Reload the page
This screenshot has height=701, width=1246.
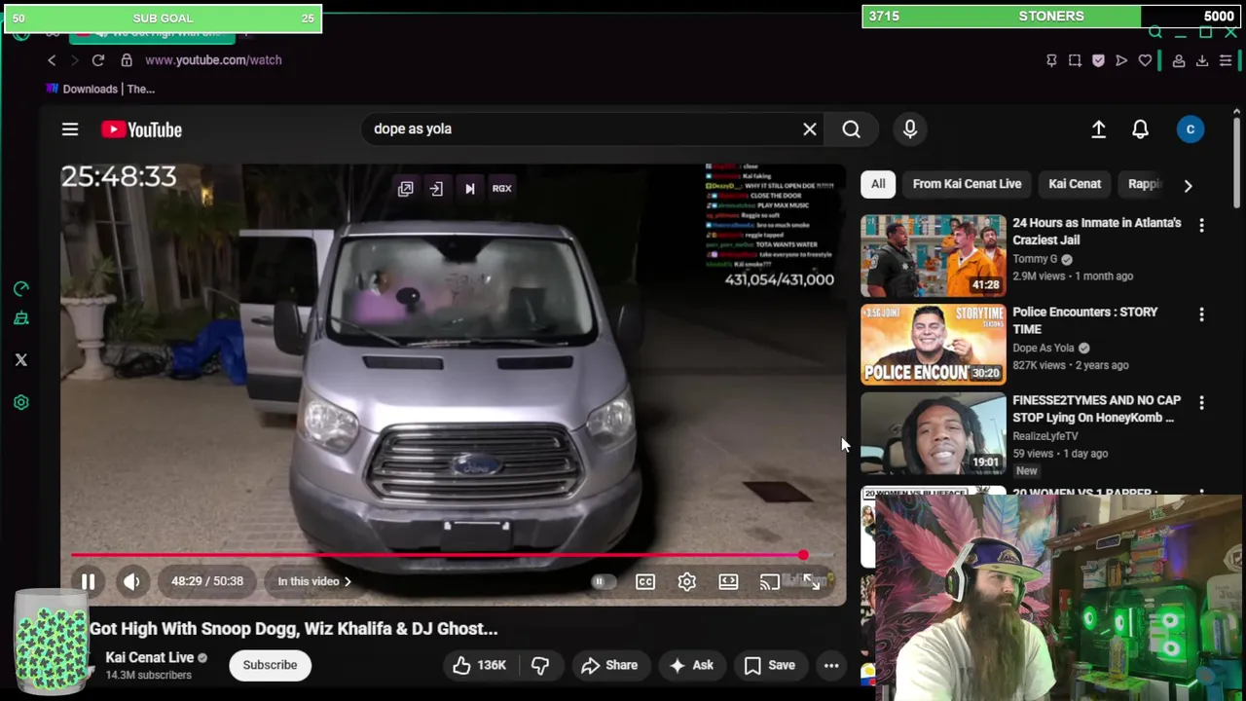[x=98, y=60]
